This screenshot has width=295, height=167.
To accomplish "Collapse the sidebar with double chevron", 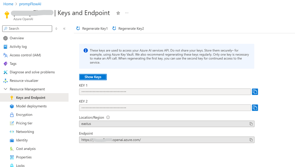I will coord(64,29).
